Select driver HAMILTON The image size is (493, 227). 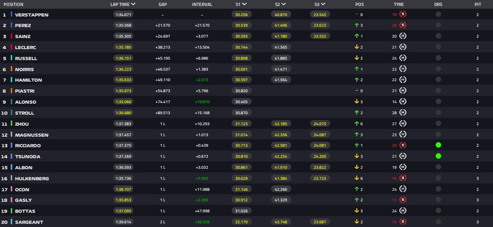click(x=28, y=80)
